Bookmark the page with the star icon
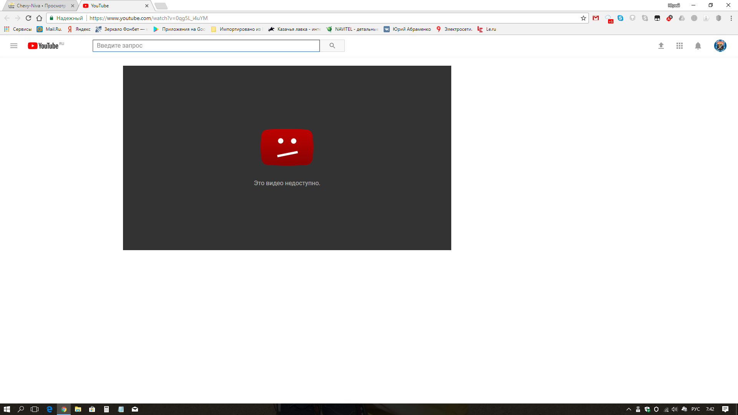 [583, 18]
